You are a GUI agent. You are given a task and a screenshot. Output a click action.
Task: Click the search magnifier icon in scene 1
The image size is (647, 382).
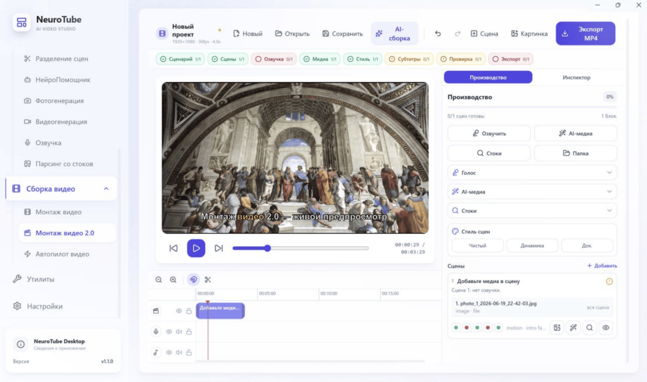tap(590, 328)
